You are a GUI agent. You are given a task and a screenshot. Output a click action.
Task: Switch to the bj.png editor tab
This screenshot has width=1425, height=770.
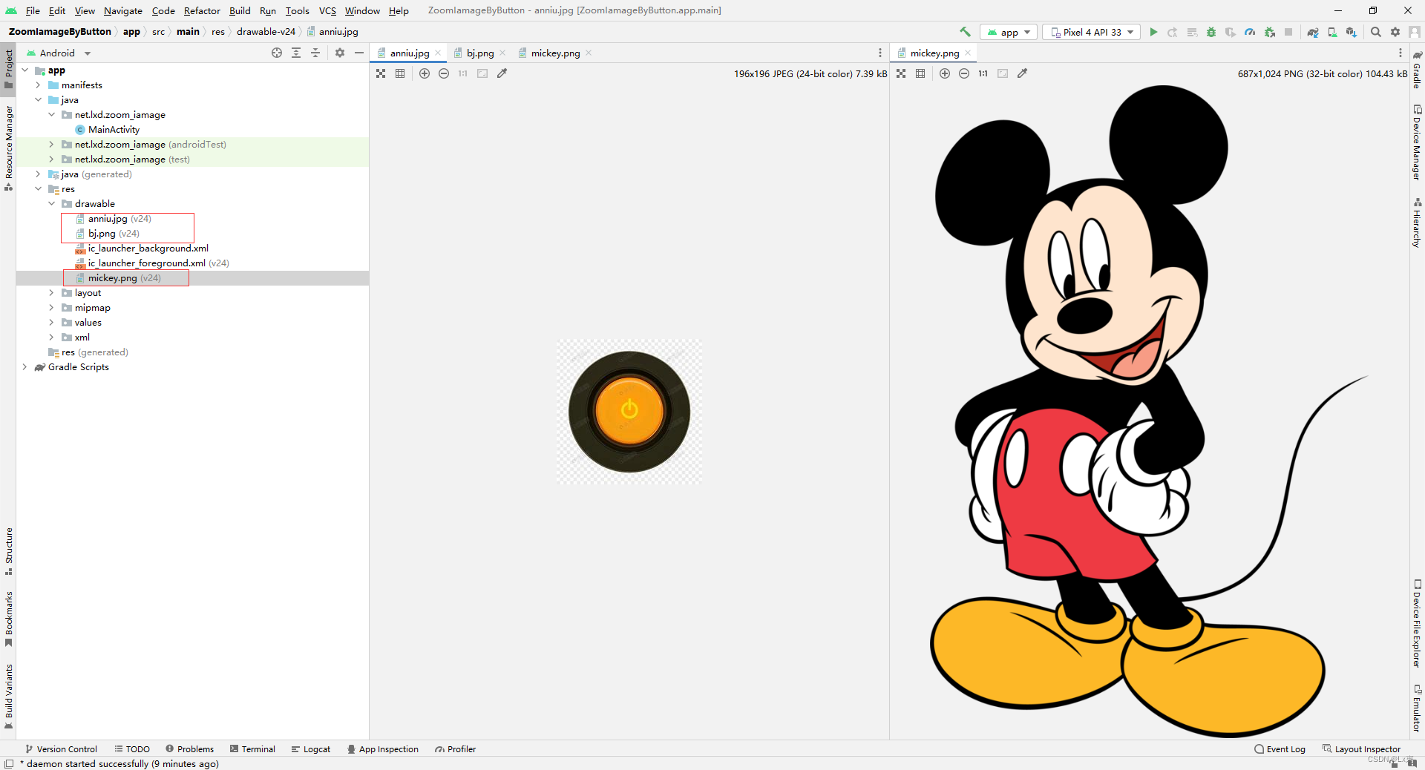tap(479, 53)
